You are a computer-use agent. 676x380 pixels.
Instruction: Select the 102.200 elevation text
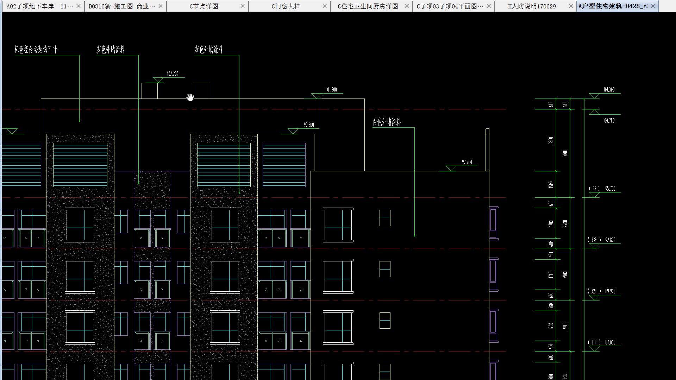173,74
